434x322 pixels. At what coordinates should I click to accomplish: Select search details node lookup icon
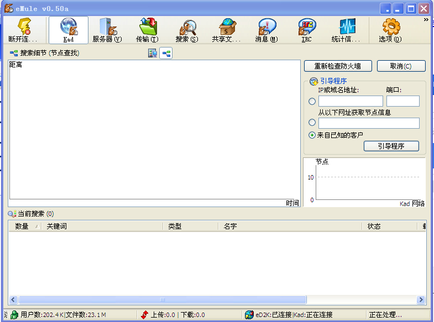click(166, 53)
